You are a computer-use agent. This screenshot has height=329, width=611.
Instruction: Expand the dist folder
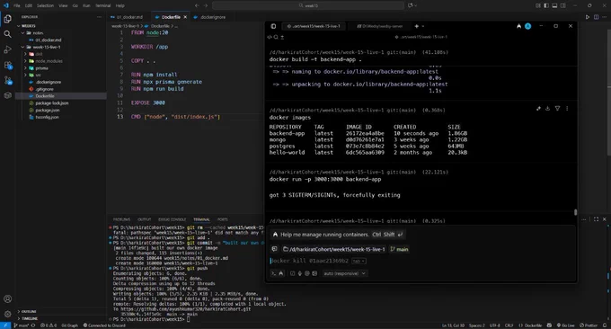[39, 54]
